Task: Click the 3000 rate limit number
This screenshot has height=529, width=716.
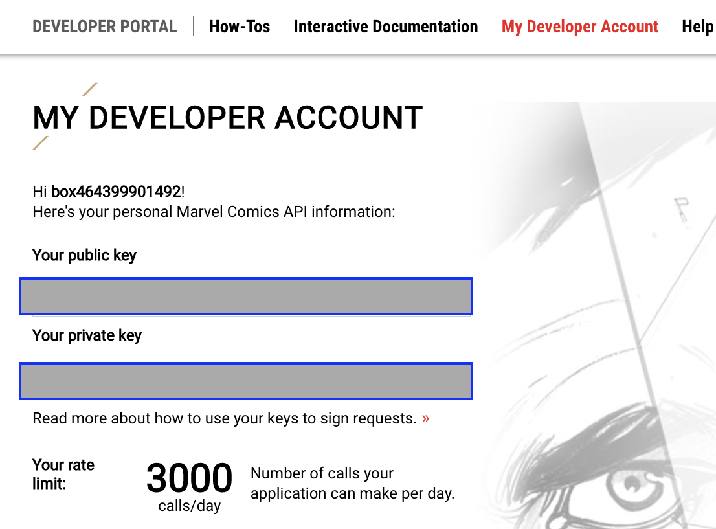Action: 189,478
